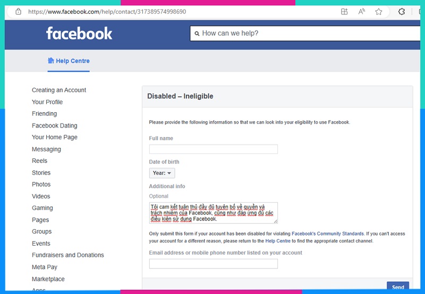The image size is (425, 294).
Task: Open Reels help topic
Action: (39, 161)
